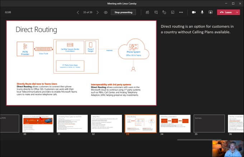244x157 pixels.
Task: Mute the microphone
Action: (202, 12)
